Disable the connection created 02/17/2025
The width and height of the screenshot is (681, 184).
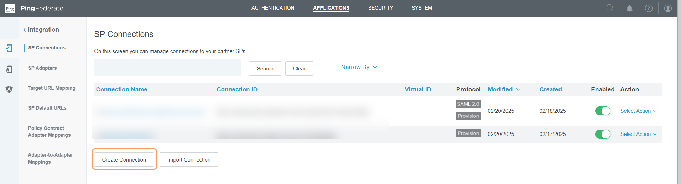click(x=603, y=134)
